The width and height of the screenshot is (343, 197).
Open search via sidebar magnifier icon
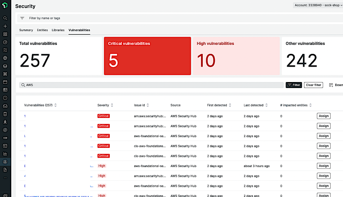click(x=5, y=18)
